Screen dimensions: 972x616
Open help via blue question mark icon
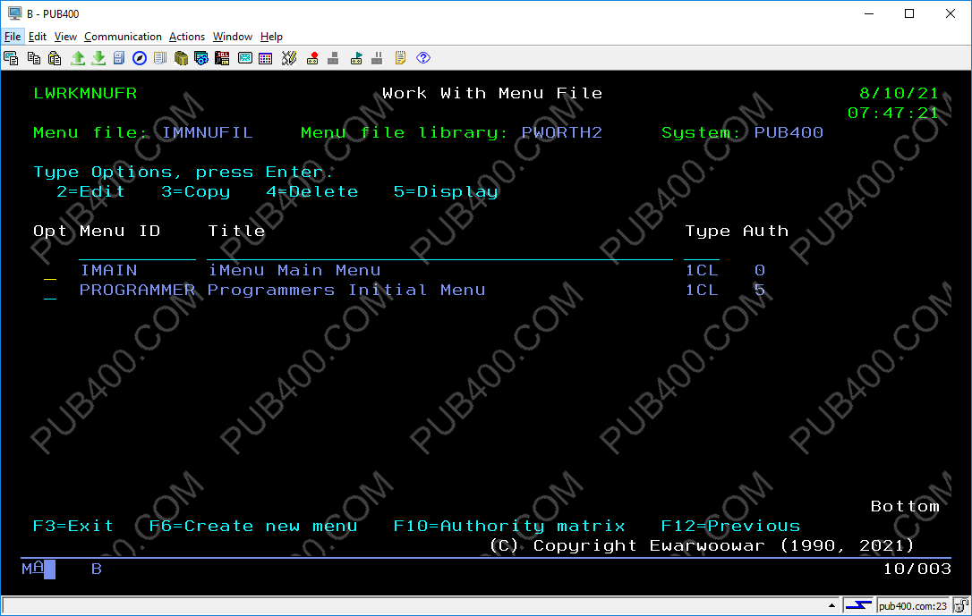(x=423, y=58)
